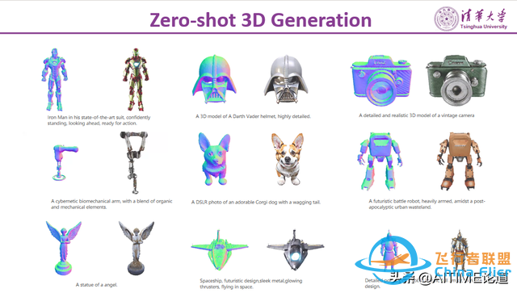Viewport: 517px width, 293px height.
Task: Click the Tsinghua University text
Action: [483, 27]
